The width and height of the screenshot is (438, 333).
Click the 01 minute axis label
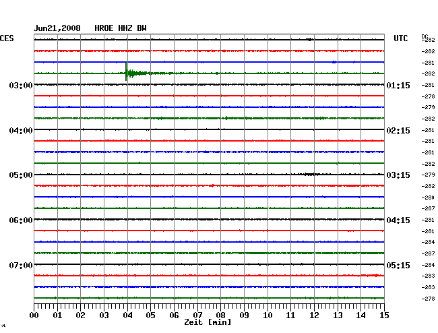[57, 315]
